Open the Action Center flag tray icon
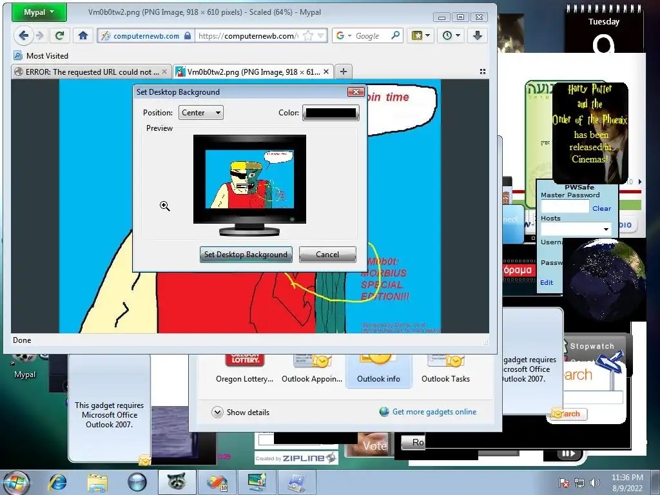Screen dimensions: 660x495 (563, 483)
